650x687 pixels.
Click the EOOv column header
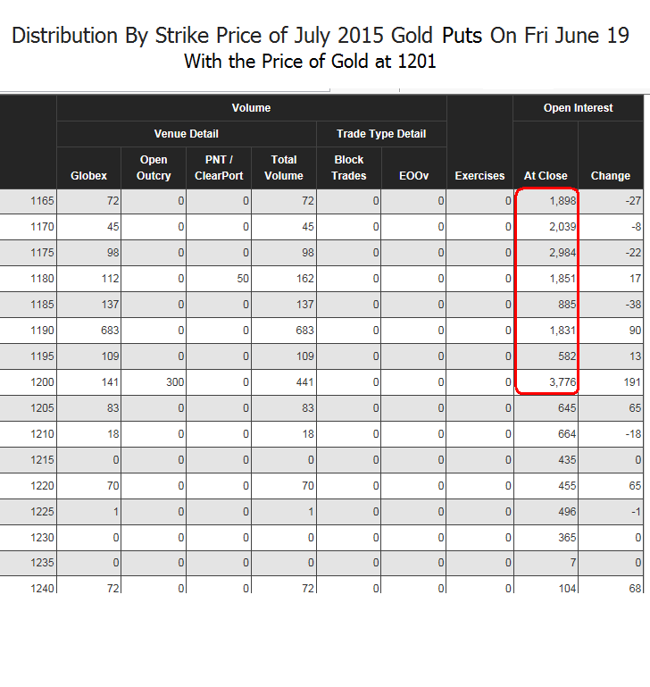pyautogui.click(x=413, y=176)
